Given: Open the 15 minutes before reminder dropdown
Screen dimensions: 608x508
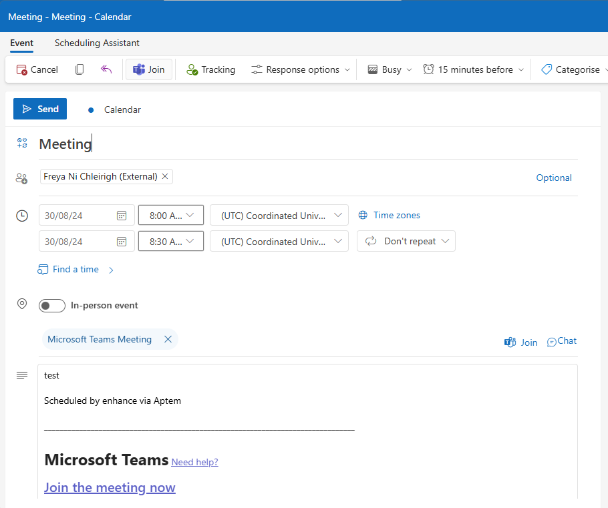Looking at the screenshot, I should coord(474,69).
